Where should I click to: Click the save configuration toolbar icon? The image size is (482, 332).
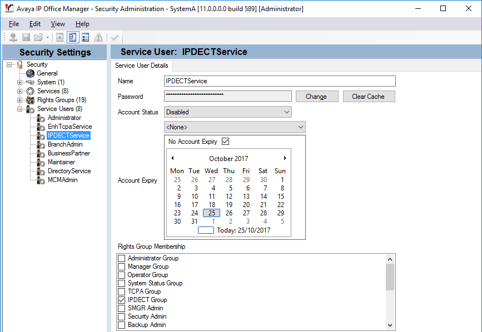[26, 37]
